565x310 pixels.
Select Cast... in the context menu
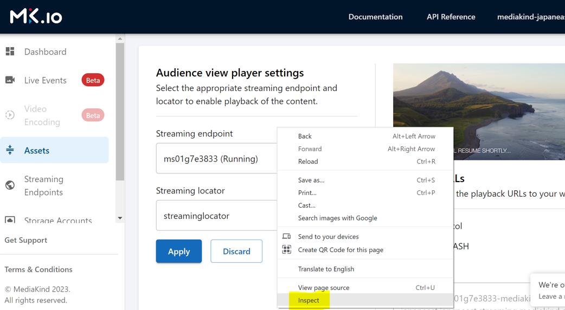point(365,205)
